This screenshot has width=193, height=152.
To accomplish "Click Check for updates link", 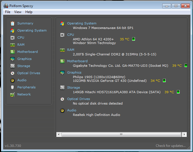I will tap(171, 146).
